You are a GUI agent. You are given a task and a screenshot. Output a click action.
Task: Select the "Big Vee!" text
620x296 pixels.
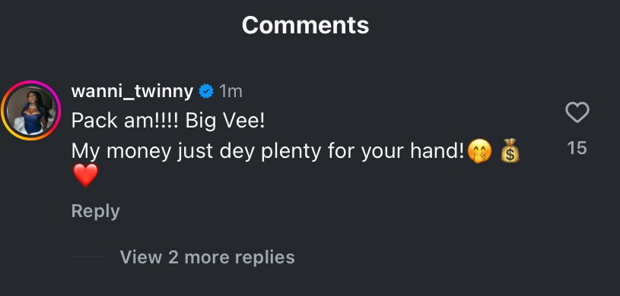pyautogui.click(x=224, y=121)
